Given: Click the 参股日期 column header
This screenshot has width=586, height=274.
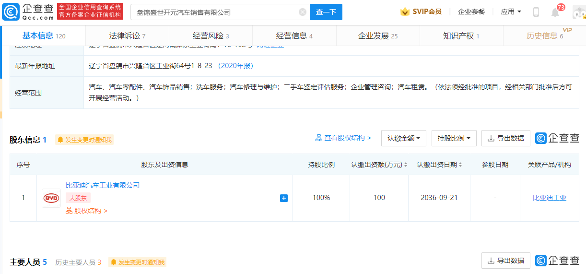Looking at the screenshot, I should point(495,165).
